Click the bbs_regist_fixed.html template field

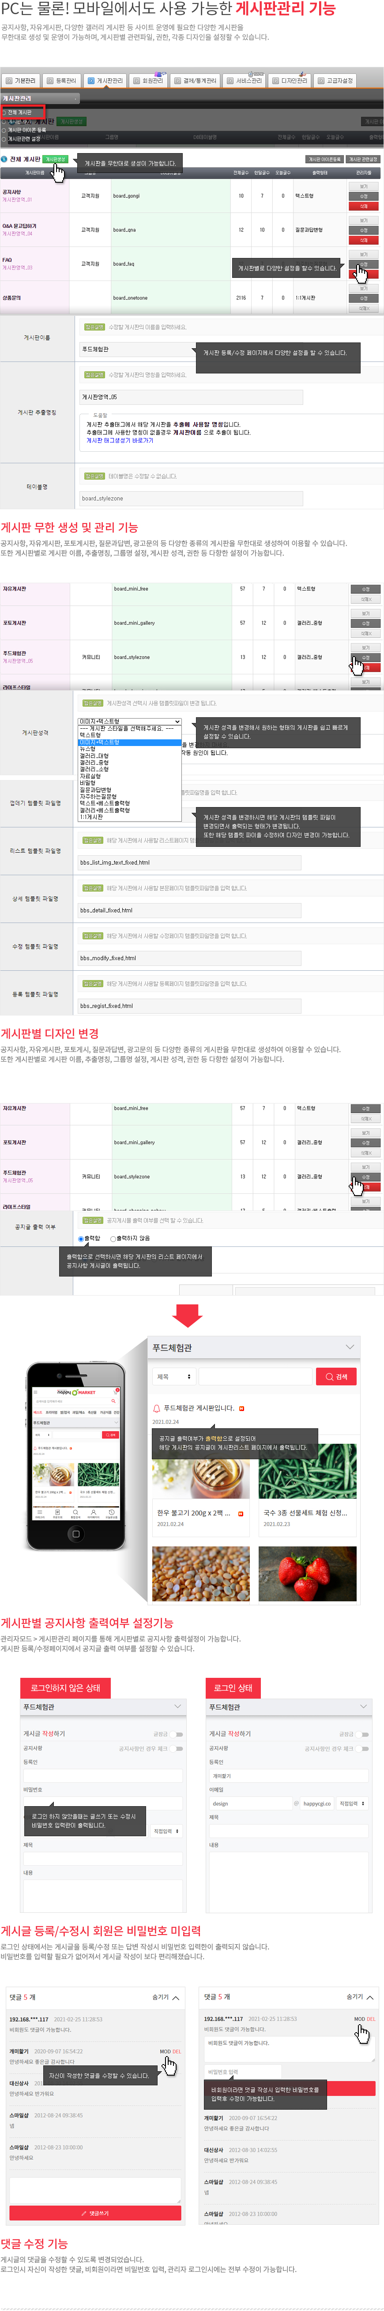tap(189, 1006)
